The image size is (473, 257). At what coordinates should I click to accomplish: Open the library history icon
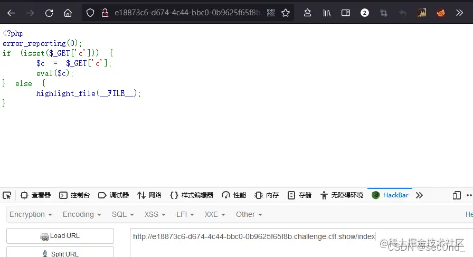point(327,13)
